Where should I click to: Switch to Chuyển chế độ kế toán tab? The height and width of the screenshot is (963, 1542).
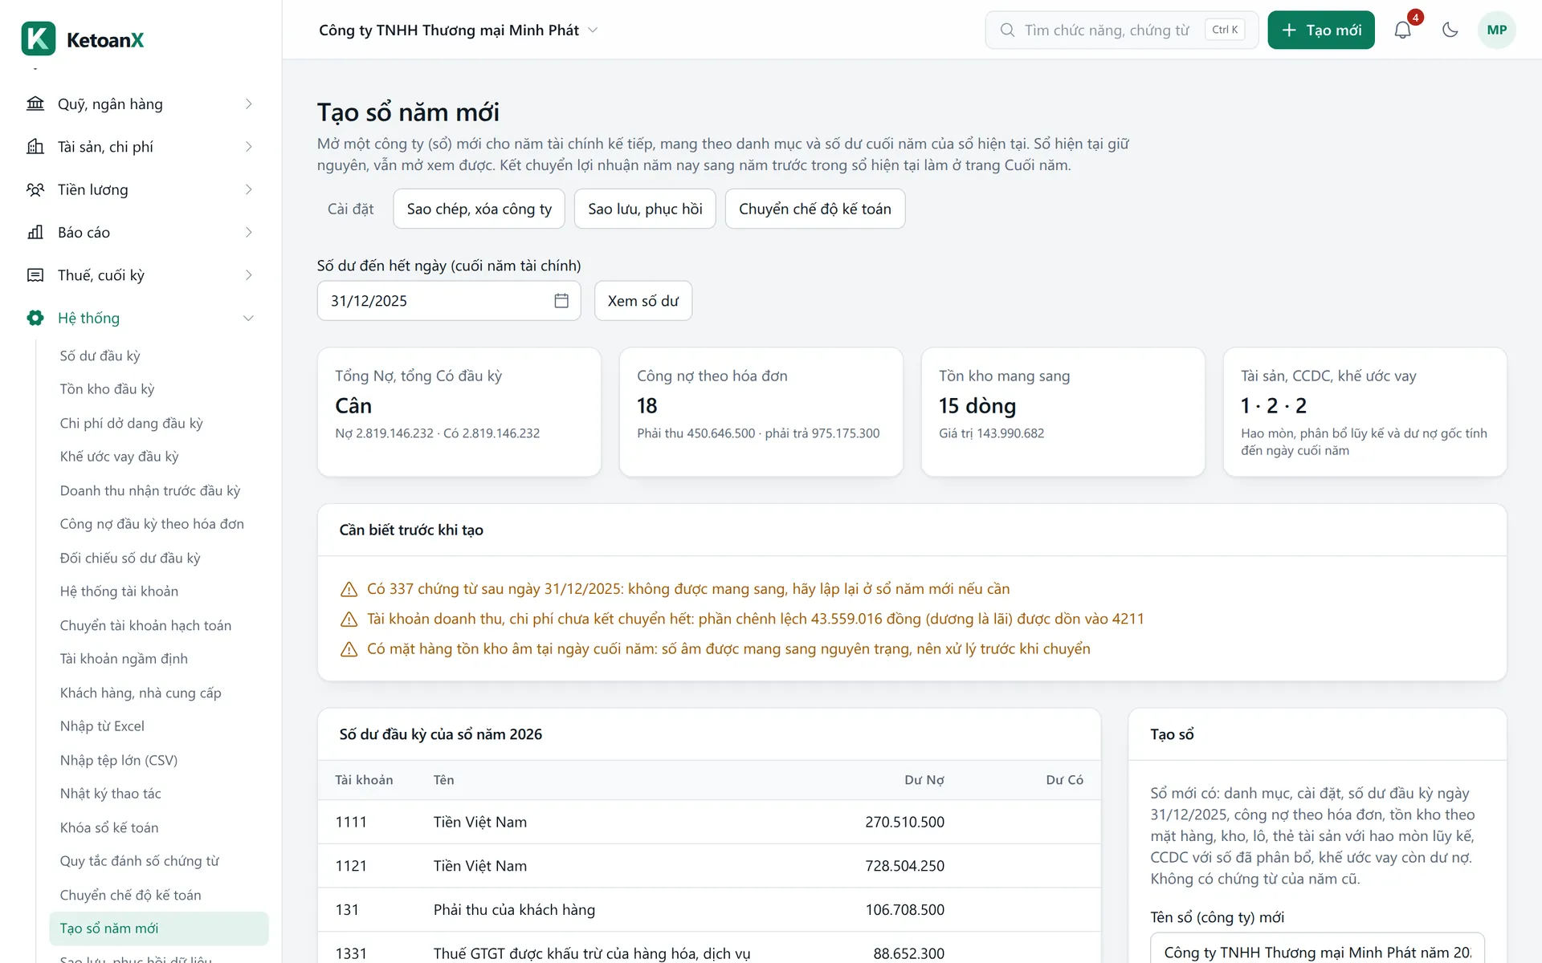814,209
